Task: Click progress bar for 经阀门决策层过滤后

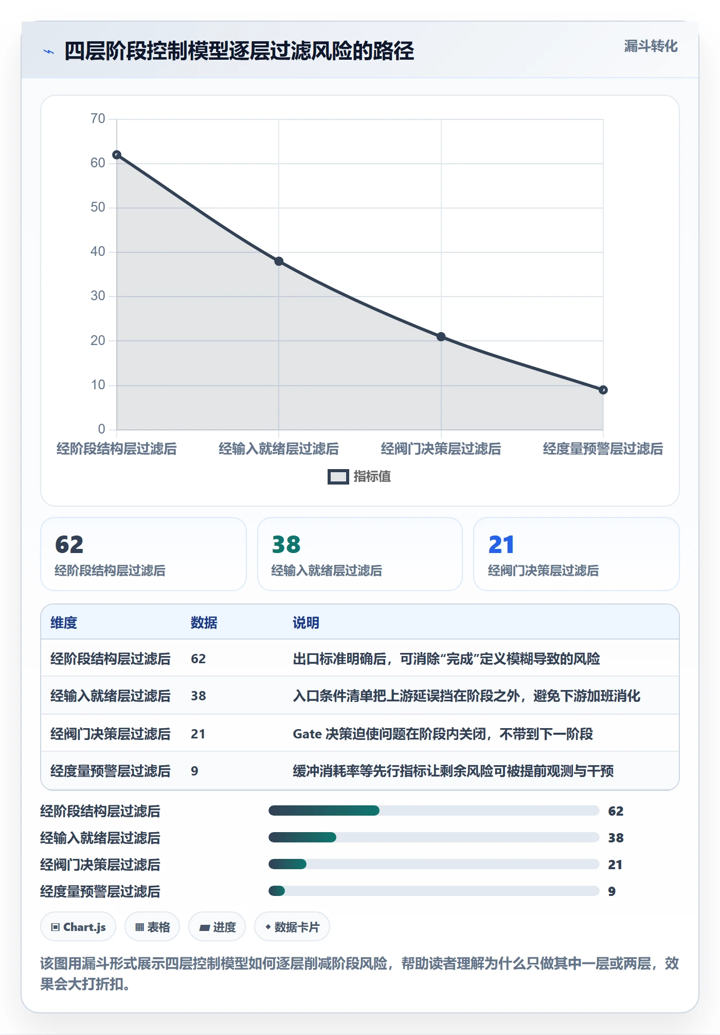Action: pyautogui.click(x=434, y=864)
